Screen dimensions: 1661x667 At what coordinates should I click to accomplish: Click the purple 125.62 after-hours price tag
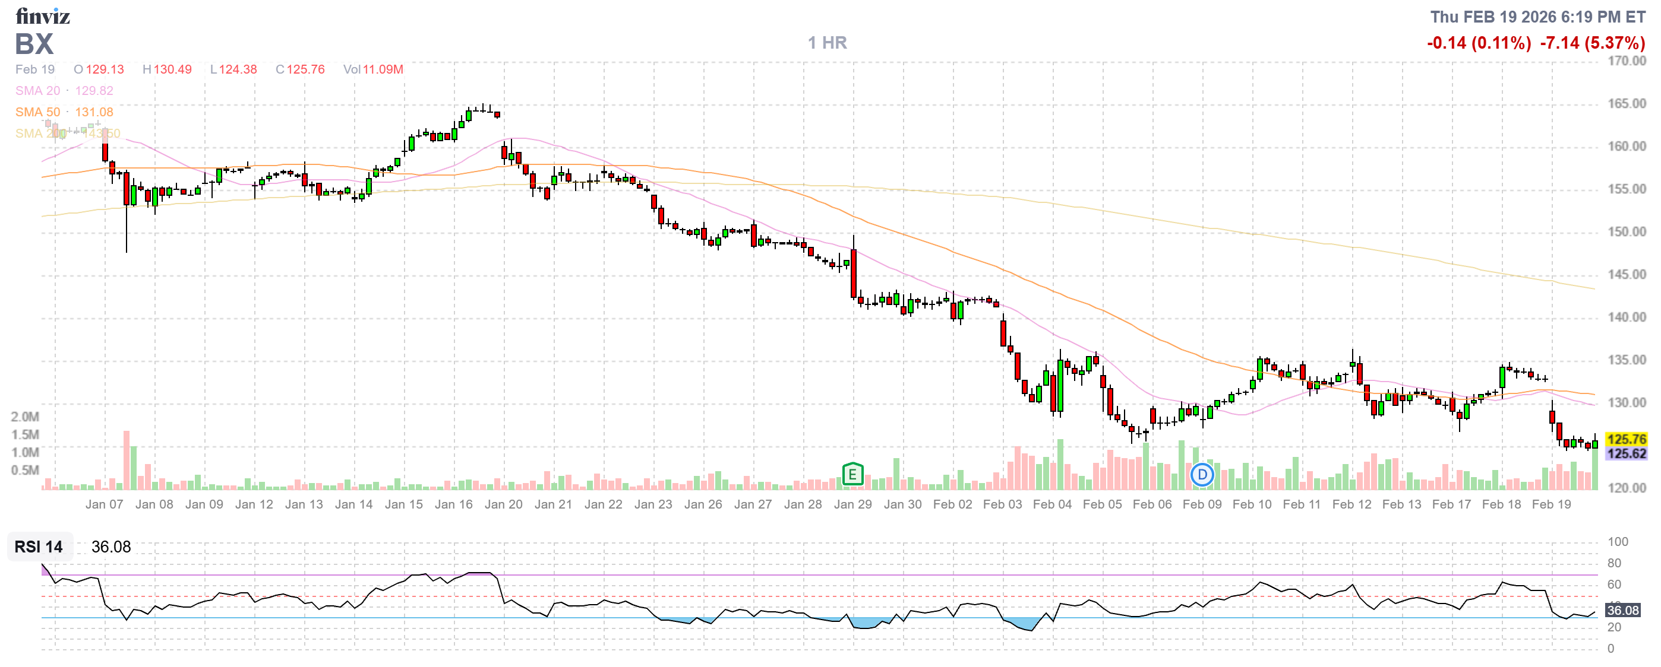(x=1626, y=454)
